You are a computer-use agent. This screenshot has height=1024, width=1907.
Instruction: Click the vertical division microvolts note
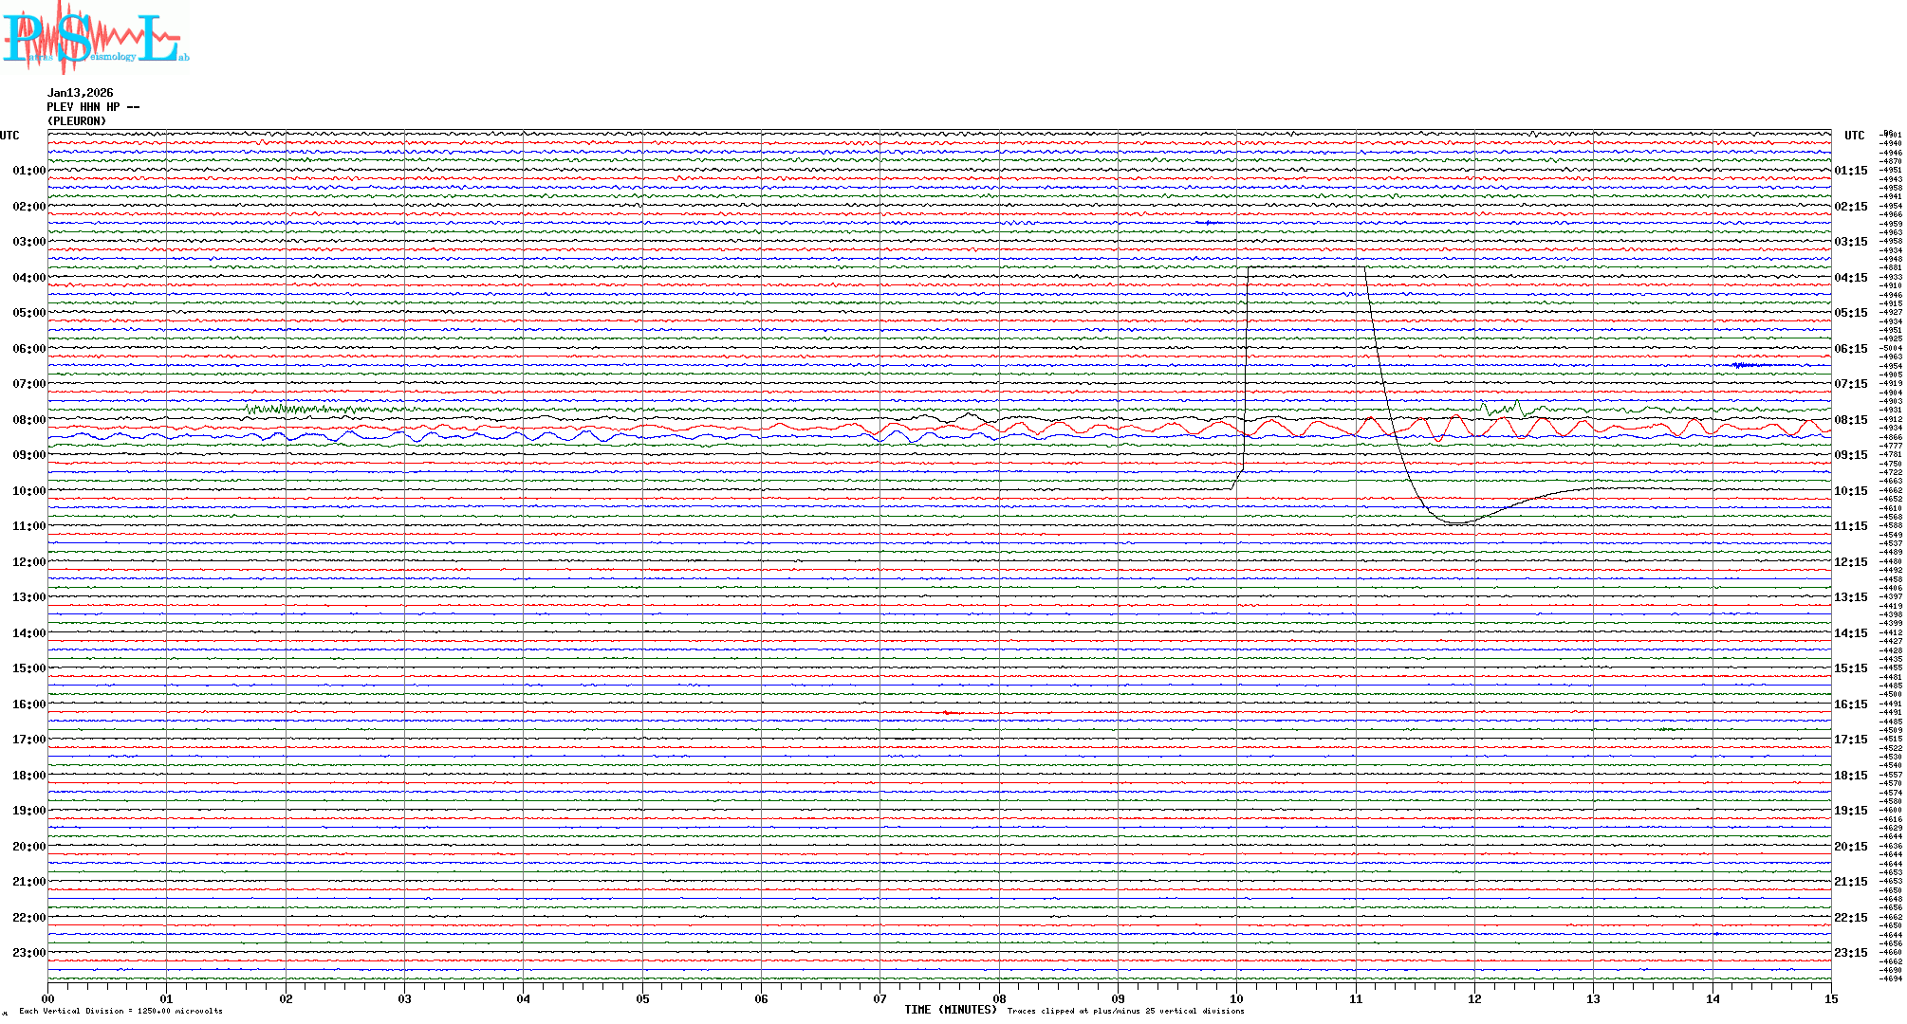tap(120, 1011)
